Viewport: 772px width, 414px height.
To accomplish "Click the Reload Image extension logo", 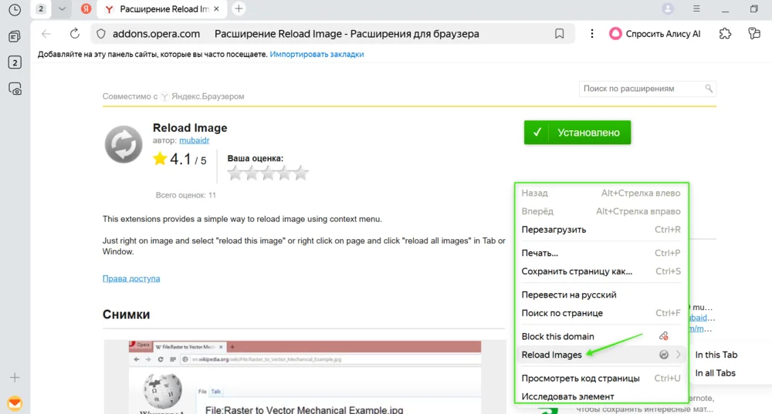I will pos(124,145).
